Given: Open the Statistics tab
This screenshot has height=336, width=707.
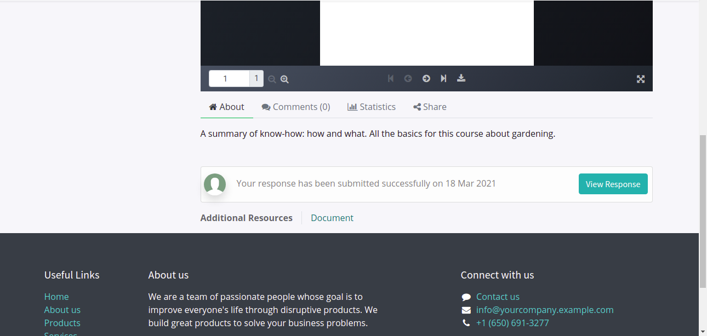Looking at the screenshot, I should 372,107.
